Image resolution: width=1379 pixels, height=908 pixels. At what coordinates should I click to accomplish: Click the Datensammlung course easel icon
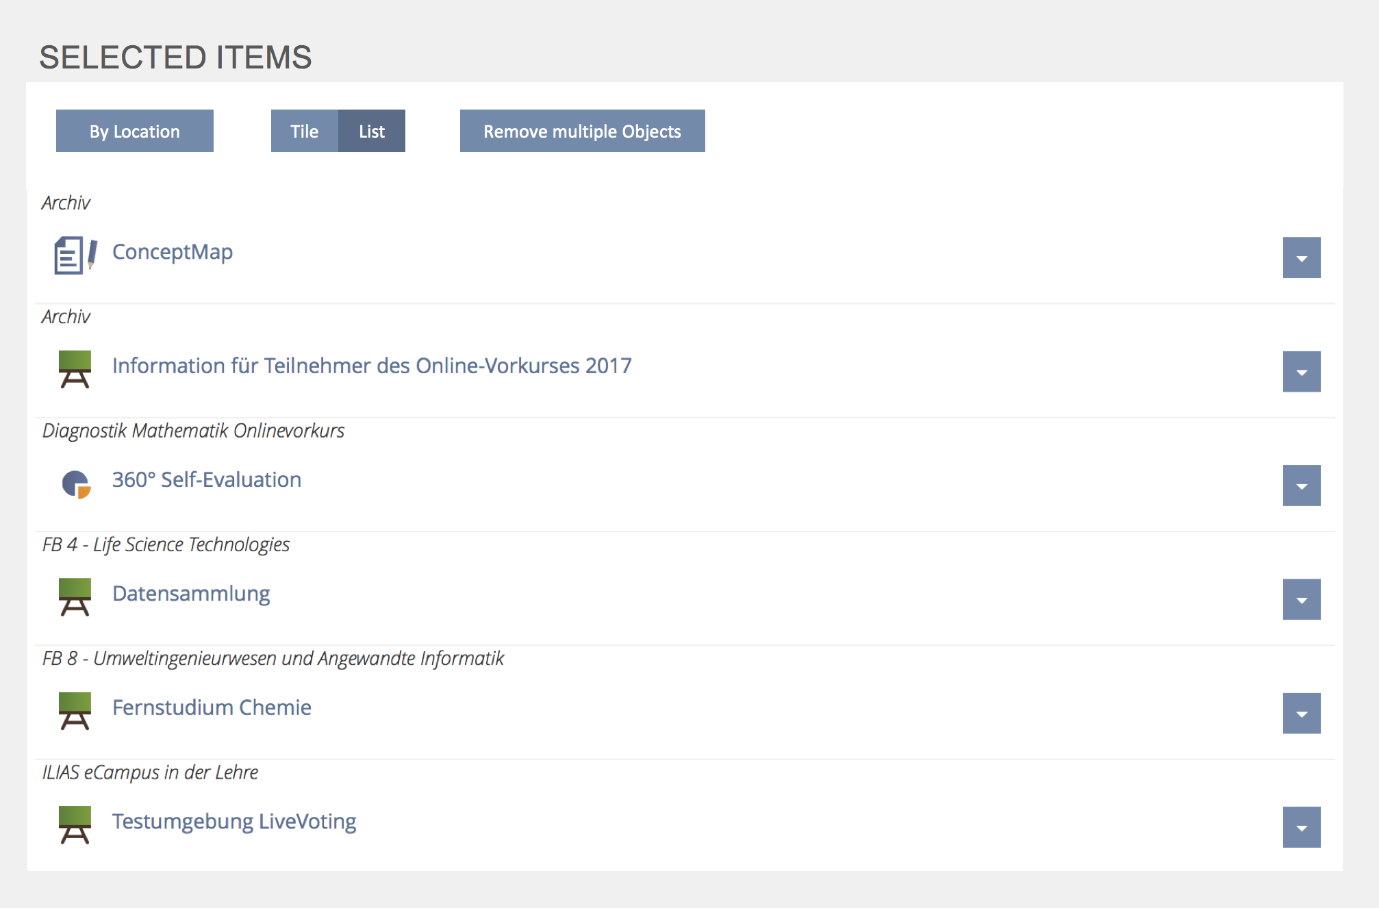point(75,597)
